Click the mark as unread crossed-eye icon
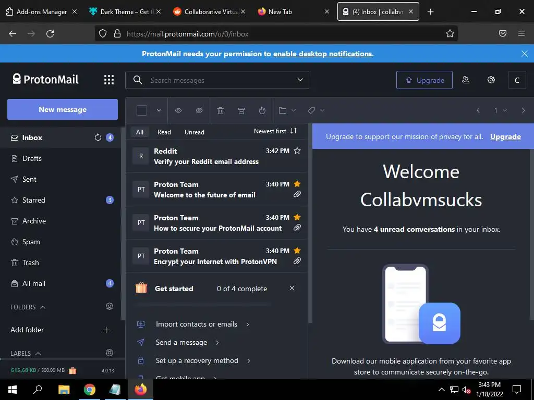Viewport: 534px width, 400px height. click(199, 110)
